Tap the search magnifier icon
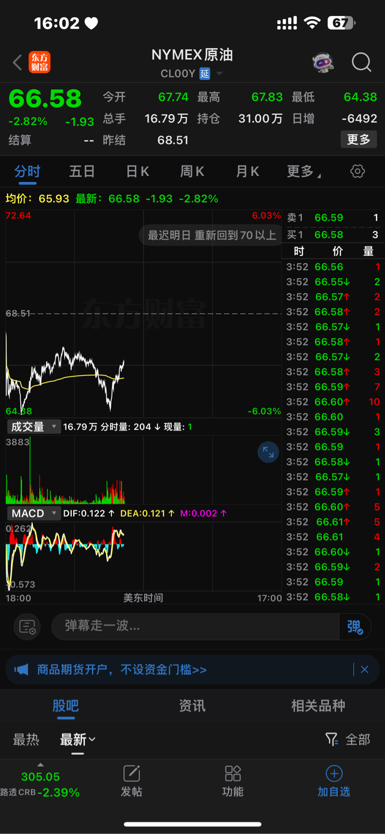 click(361, 63)
